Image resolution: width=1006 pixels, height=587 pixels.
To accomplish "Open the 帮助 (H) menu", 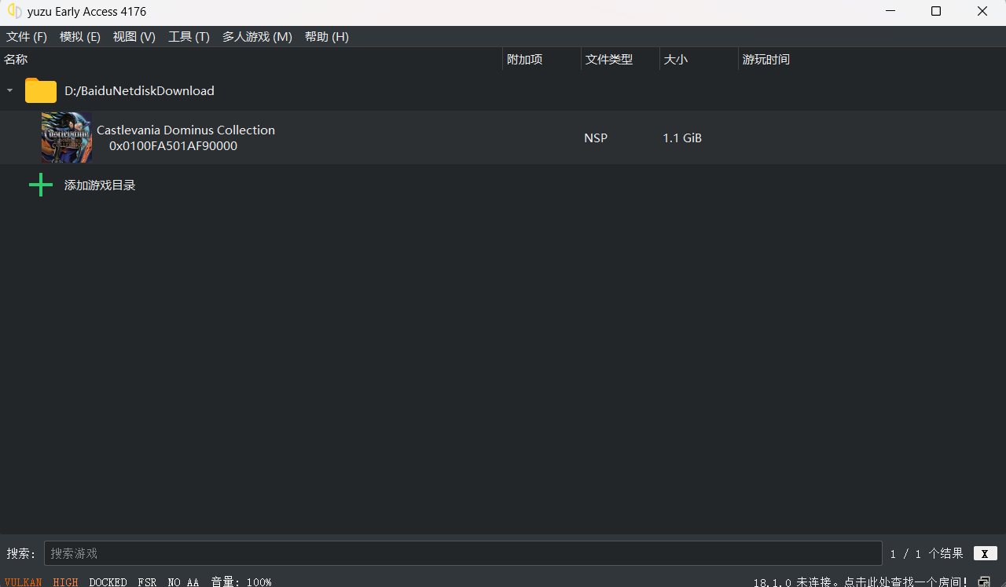I will pyautogui.click(x=327, y=37).
